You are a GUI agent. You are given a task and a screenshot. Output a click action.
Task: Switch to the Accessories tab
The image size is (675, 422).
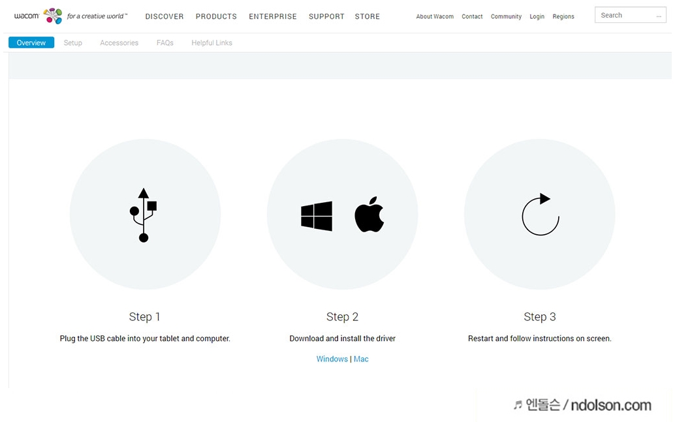point(119,42)
